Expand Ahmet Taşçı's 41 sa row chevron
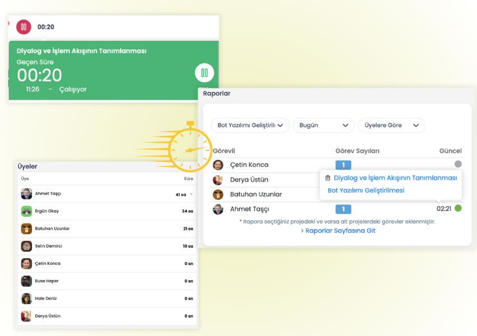The width and height of the screenshot is (477, 336). point(191,194)
